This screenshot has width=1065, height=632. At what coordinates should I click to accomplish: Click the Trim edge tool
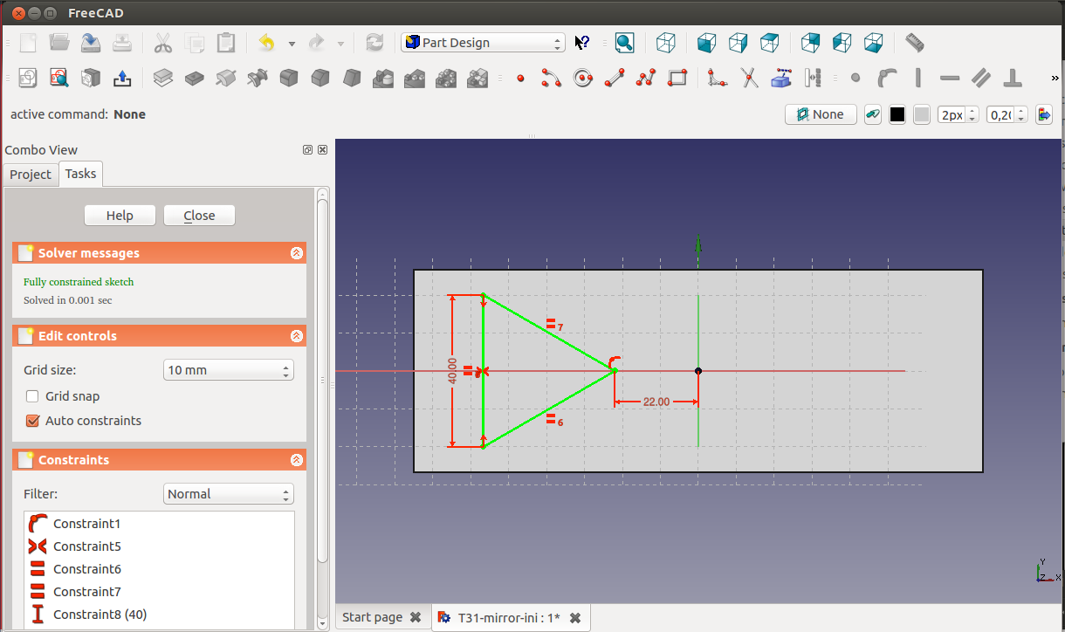coord(749,79)
